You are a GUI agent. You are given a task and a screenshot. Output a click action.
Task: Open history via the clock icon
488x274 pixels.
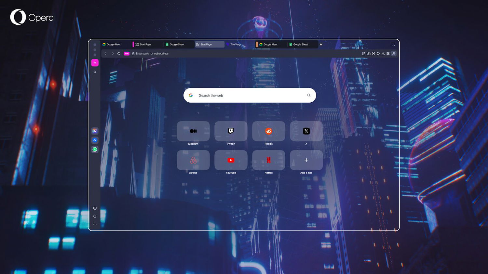(x=95, y=216)
